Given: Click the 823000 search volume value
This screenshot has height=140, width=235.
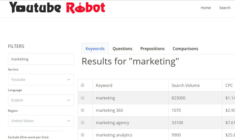Looking at the screenshot, I should coord(178,98).
